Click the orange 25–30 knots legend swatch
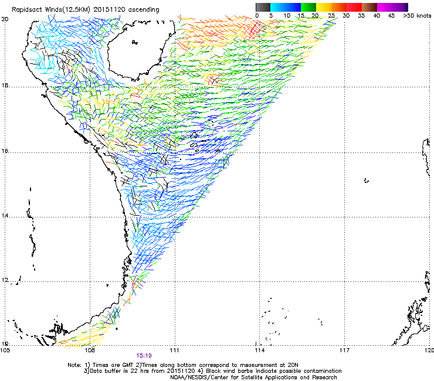 pyautogui.click(x=339, y=7)
